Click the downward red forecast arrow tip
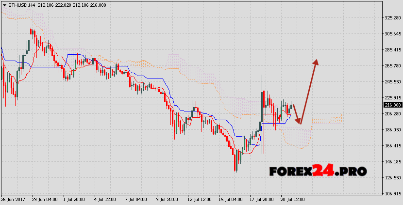The width and height of the screenshot is (403, 205). click(300, 123)
